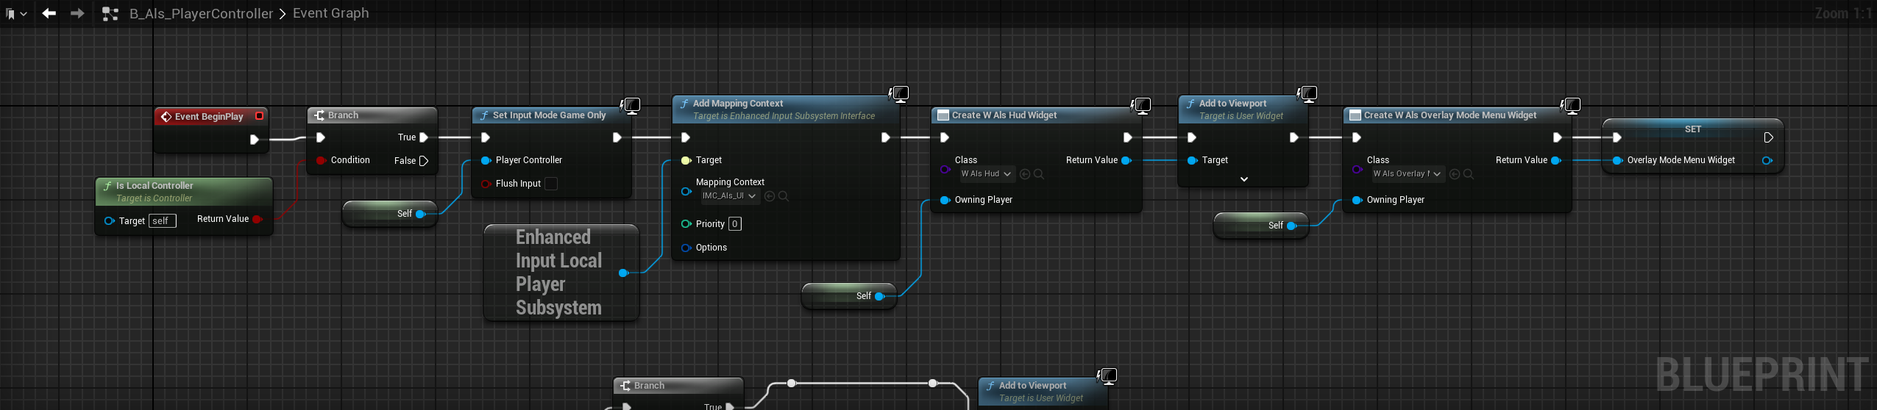Click the Priority input pin
The image size is (1877, 410).
(x=686, y=224)
